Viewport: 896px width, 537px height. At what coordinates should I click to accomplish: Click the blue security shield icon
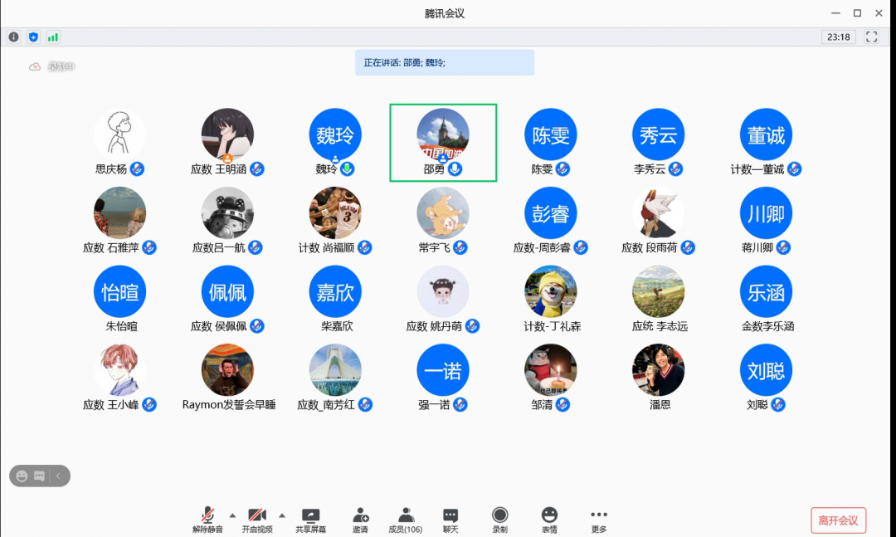tap(33, 37)
